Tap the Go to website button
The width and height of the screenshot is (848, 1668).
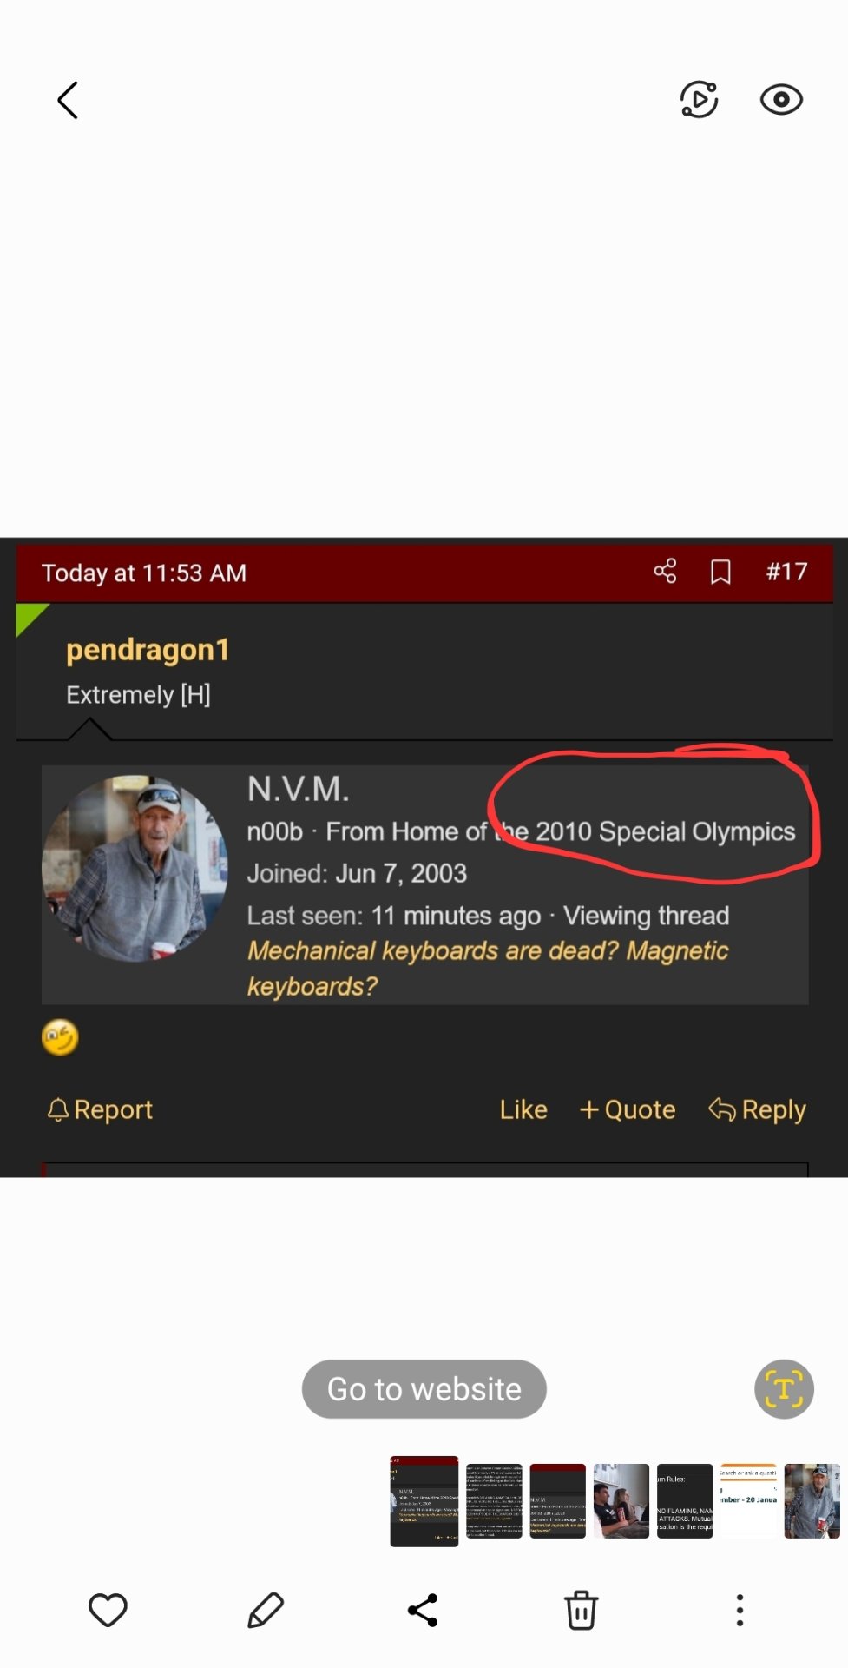coord(424,1388)
